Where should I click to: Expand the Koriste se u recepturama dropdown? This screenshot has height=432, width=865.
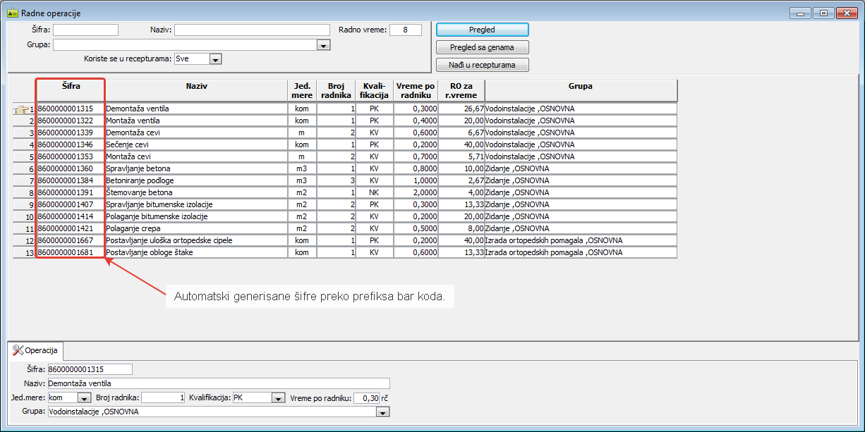pyautogui.click(x=215, y=59)
